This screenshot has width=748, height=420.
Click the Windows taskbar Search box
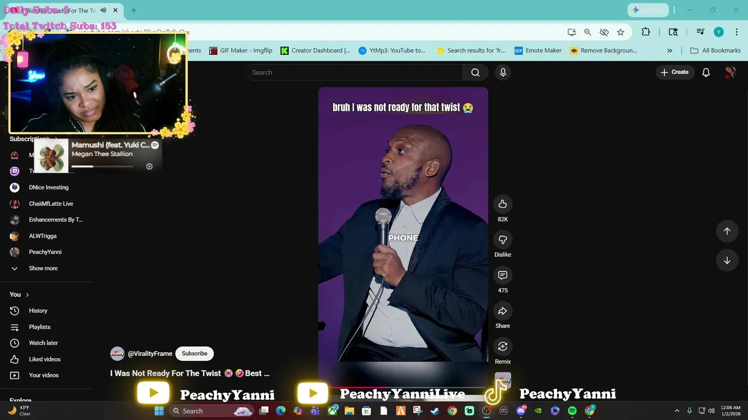[x=212, y=411]
